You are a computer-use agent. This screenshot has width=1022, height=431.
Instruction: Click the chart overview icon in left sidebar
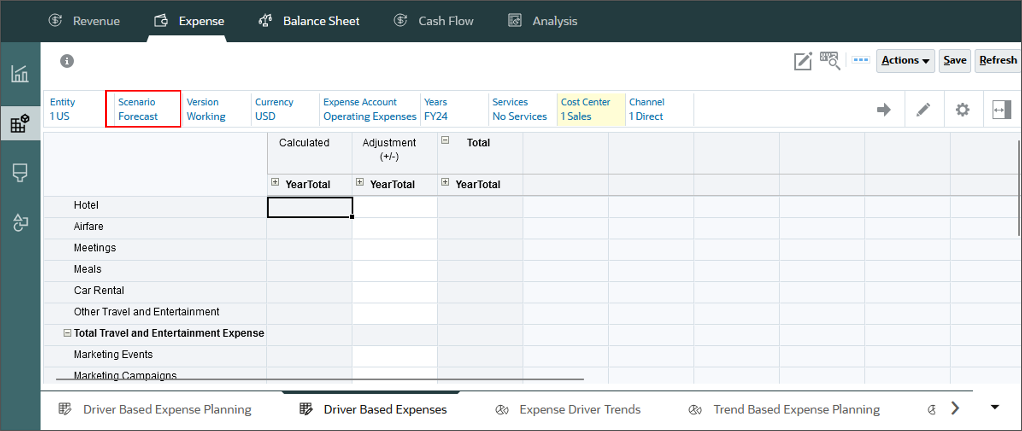pyautogui.click(x=20, y=74)
